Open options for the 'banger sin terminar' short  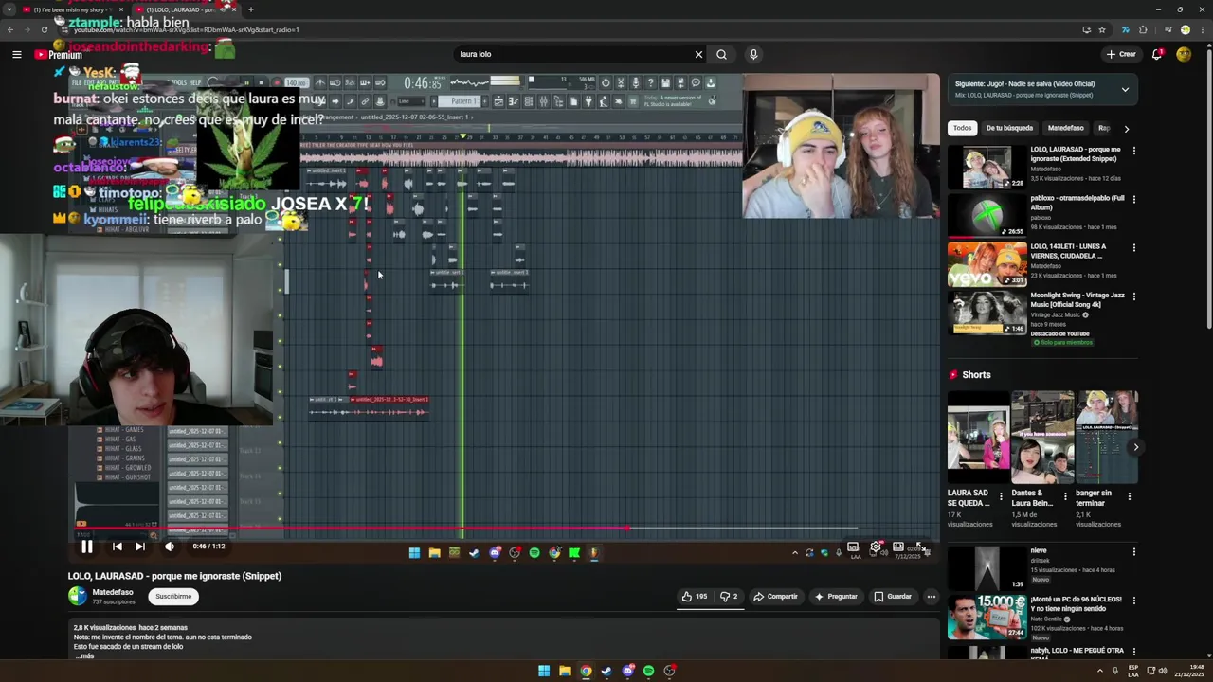[x=1130, y=494]
